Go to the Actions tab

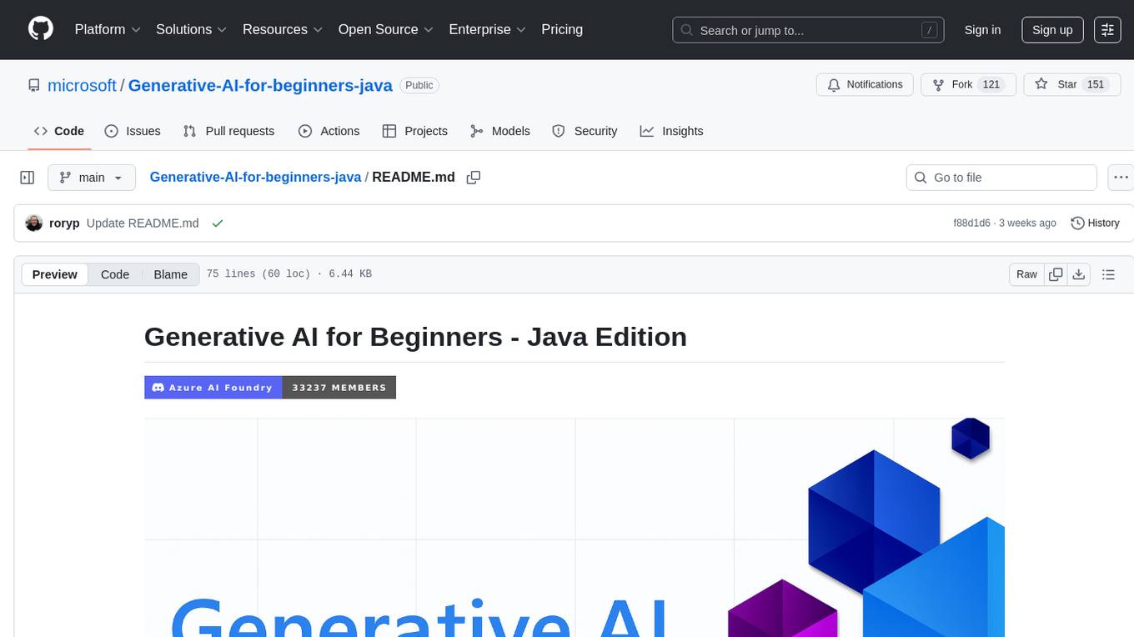[x=329, y=131]
